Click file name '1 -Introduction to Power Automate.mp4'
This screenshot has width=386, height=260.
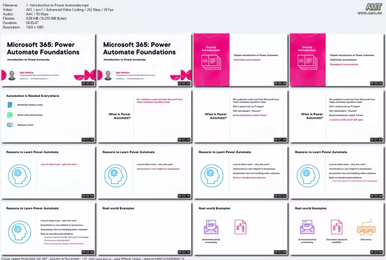click(x=58, y=5)
